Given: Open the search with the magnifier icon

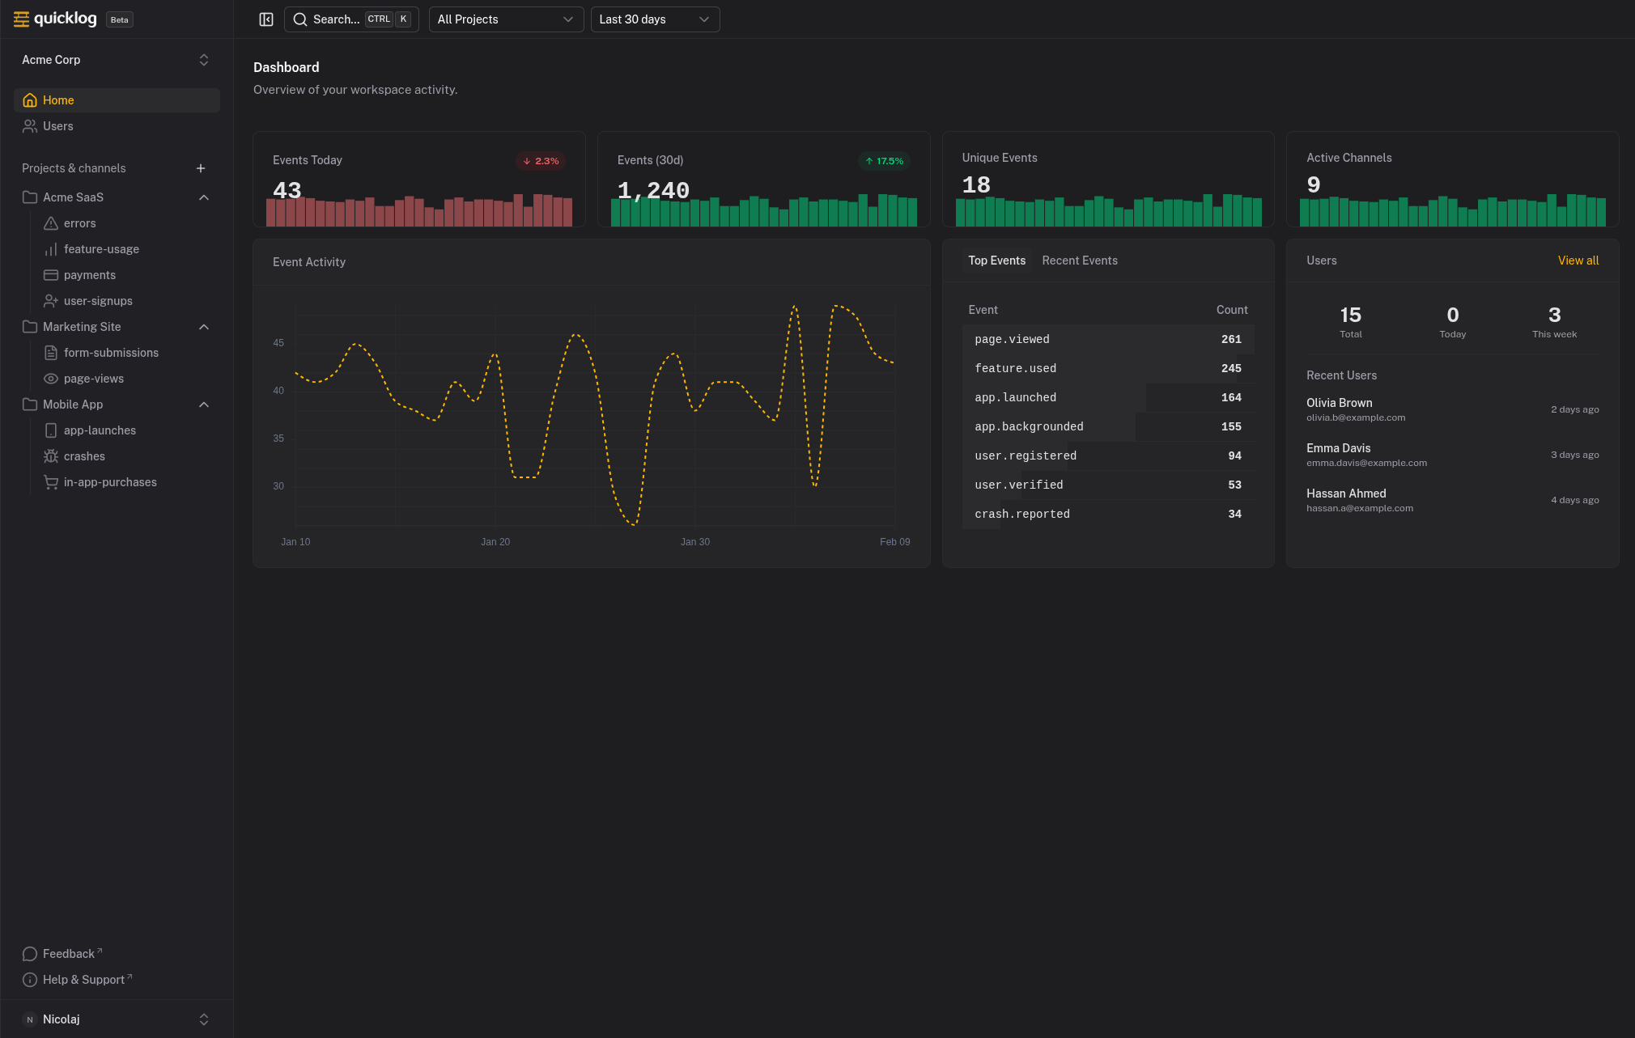Looking at the screenshot, I should 299,19.
